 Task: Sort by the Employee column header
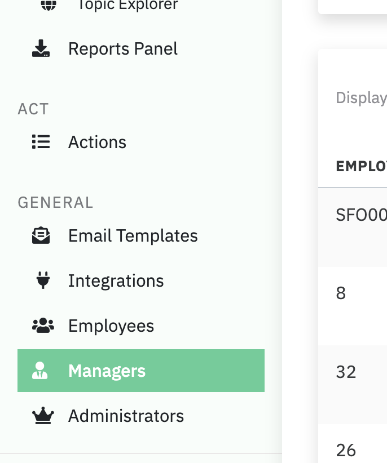[361, 166]
